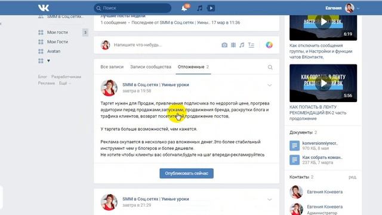
Task: Open Евгения Коневега first contact
Action: (x=325, y=192)
